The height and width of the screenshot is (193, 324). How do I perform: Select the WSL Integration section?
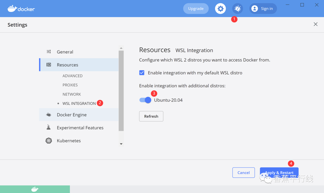[79, 103]
